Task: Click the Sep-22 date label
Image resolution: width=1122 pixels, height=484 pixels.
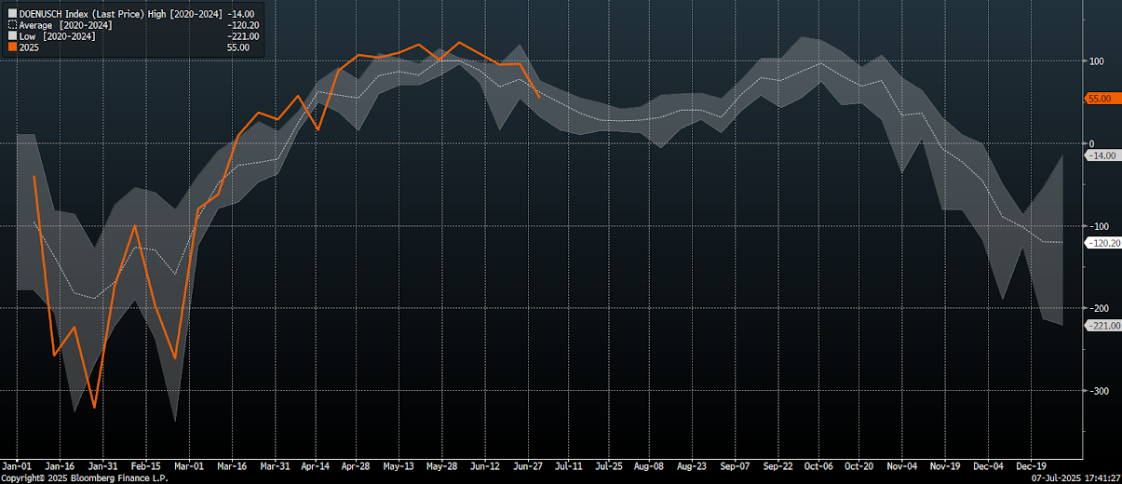Action: pyautogui.click(x=777, y=465)
